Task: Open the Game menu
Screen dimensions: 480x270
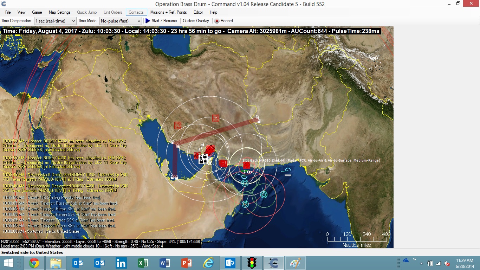Action: pos(37,12)
